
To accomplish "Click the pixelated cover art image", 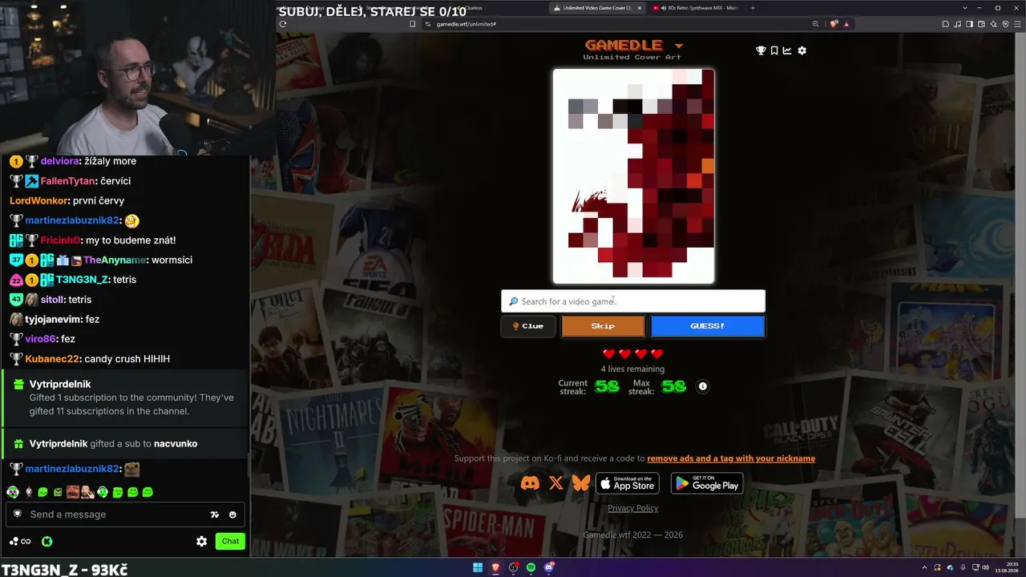I will [x=633, y=176].
